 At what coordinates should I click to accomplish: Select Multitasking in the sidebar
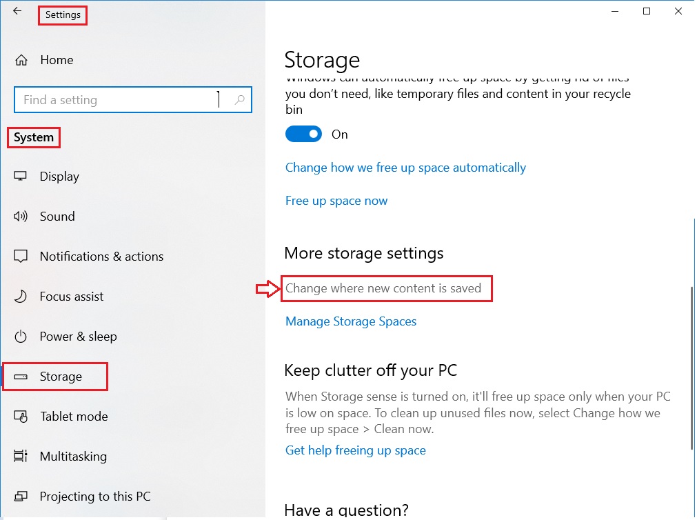point(73,457)
